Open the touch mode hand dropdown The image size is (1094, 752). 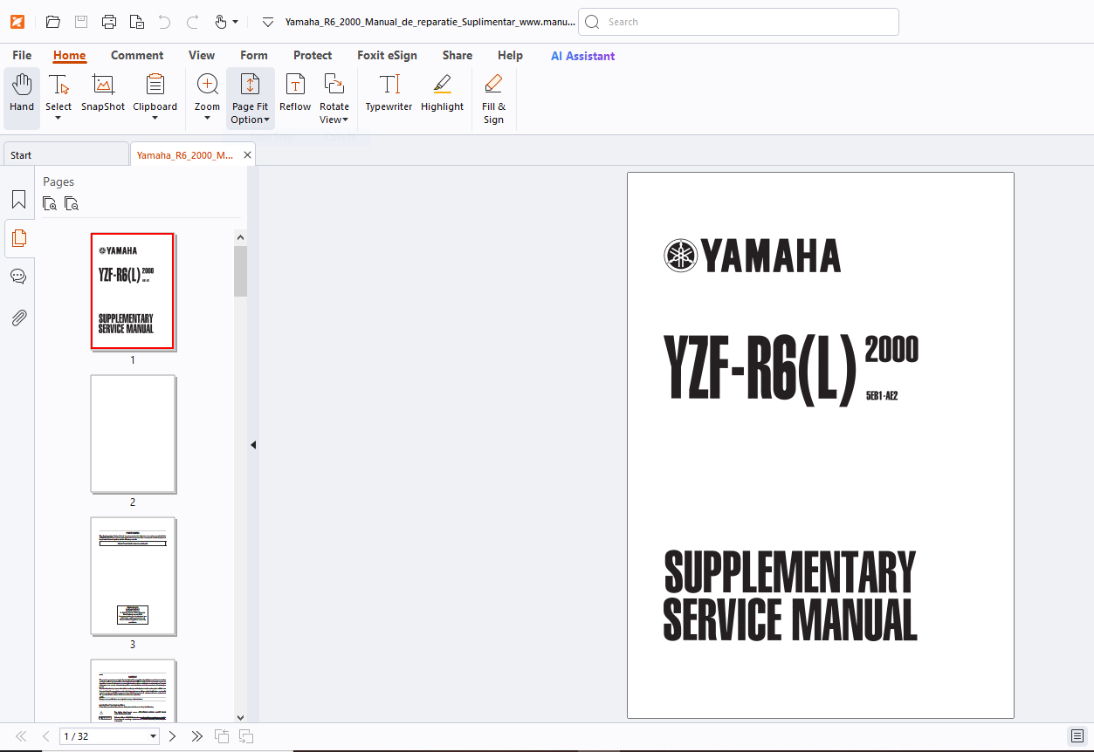pyautogui.click(x=226, y=22)
